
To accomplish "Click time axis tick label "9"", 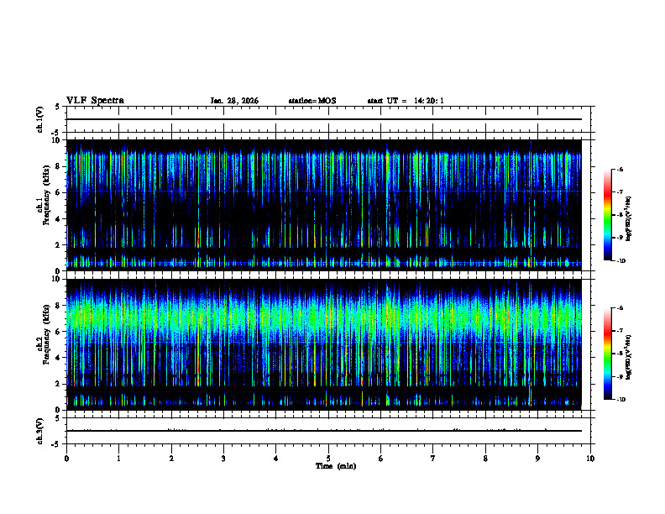I will tap(537, 459).
